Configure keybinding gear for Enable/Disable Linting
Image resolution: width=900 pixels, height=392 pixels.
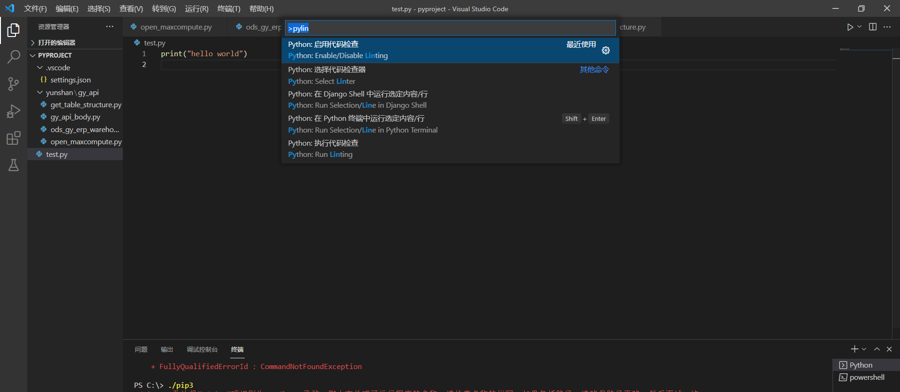tap(606, 51)
